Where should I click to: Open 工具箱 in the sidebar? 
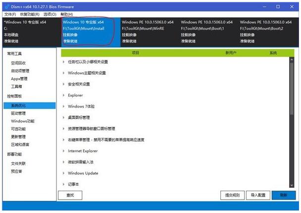(16, 86)
